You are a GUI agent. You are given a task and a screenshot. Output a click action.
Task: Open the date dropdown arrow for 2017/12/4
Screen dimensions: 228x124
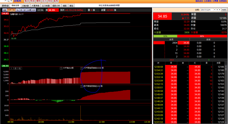214,10
